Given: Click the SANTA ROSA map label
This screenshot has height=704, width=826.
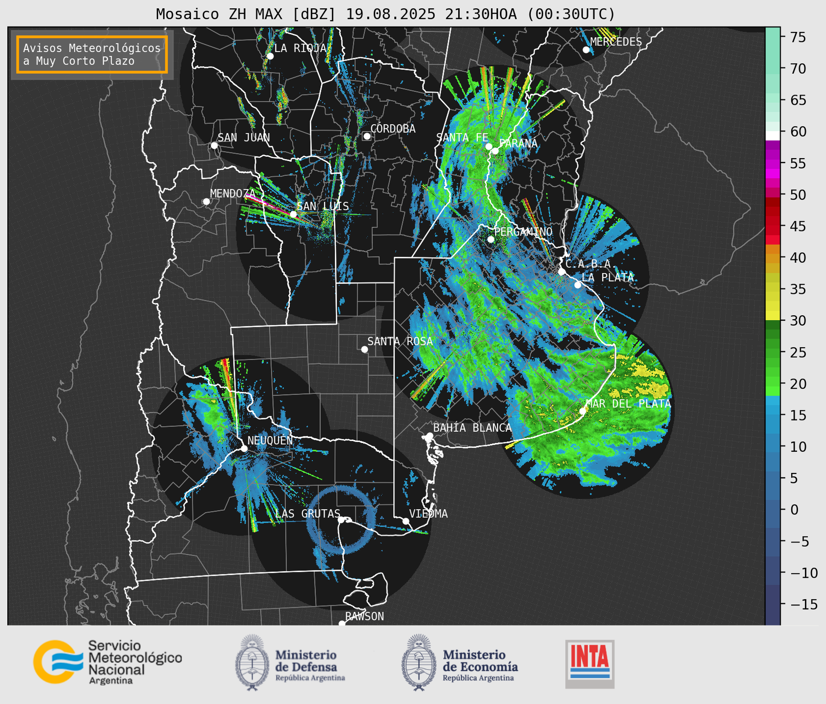Looking at the screenshot, I should click(400, 341).
